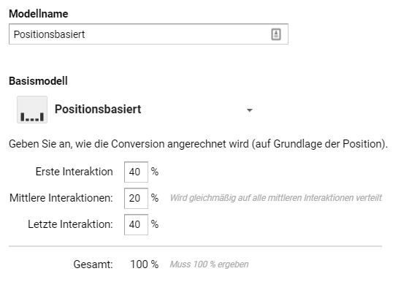Click the percent sign after Letzte Interaktion
This screenshot has width=401, height=282.
coord(155,224)
